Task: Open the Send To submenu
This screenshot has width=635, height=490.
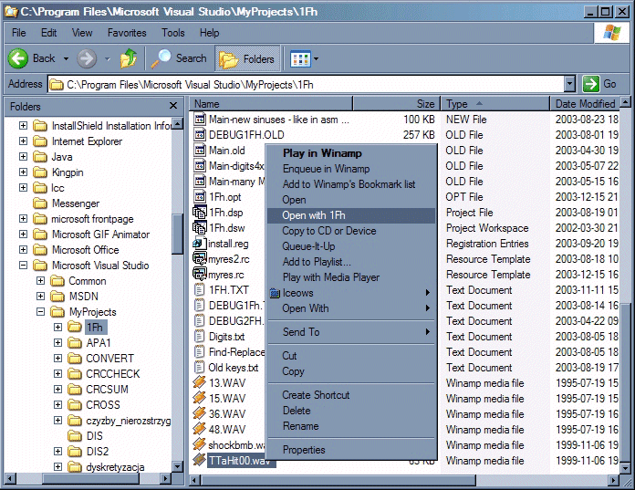Action: pos(351,332)
